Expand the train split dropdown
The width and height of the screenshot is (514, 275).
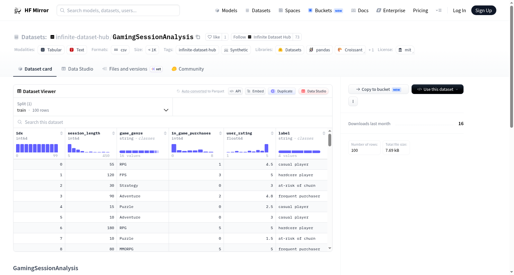click(93, 107)
